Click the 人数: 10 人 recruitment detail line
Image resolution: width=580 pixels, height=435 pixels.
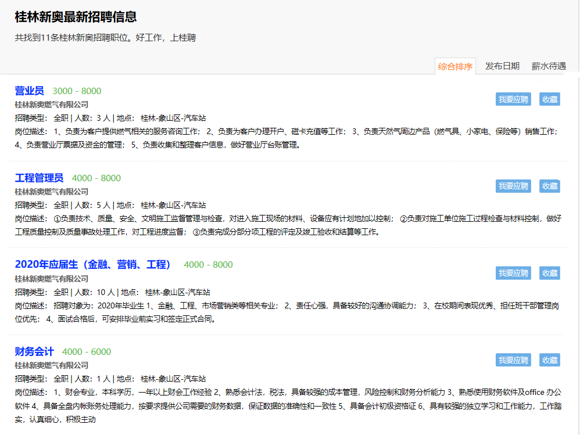(112, 292)
